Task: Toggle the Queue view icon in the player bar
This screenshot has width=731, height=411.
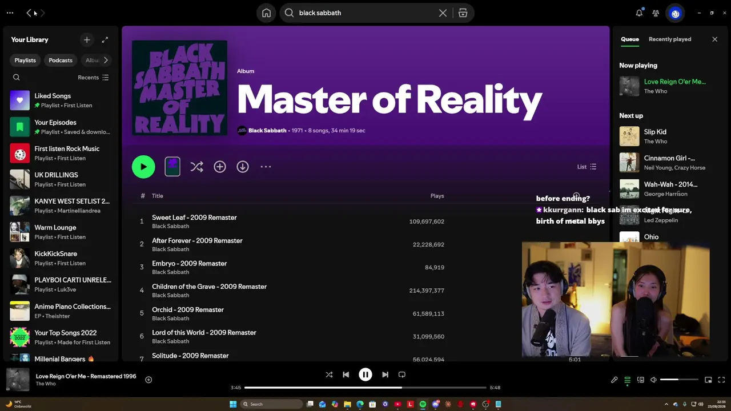Action: [627, 380]
